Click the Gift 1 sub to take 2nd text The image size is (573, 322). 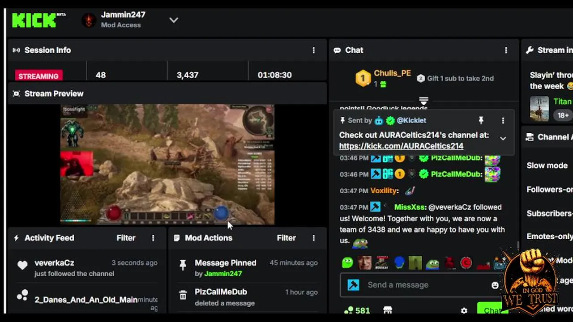click(x=460, y=78)
